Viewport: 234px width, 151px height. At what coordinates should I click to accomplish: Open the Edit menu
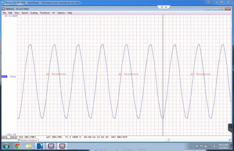coord(10,13)
